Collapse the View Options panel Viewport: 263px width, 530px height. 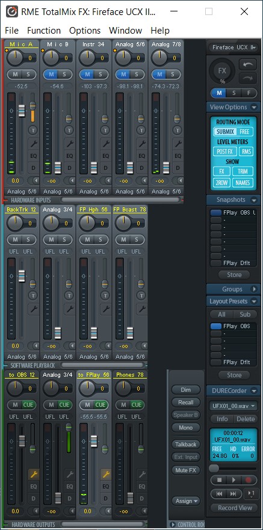tap(254, 108)
